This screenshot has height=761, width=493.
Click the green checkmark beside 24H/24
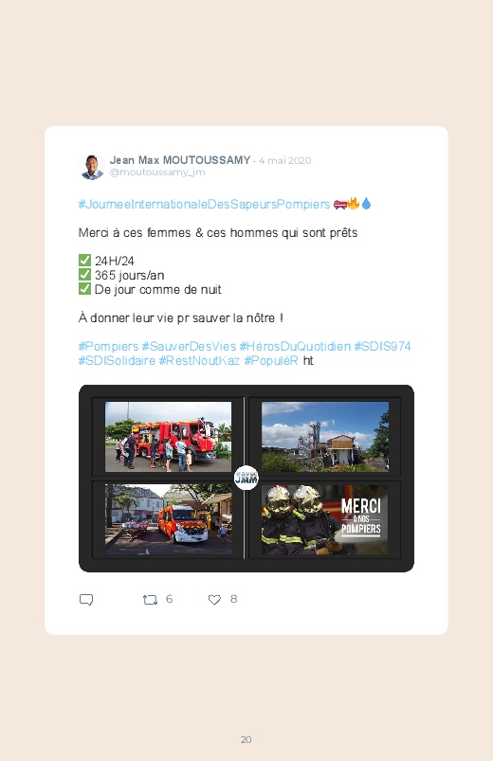pyautogui.click(x=84, y=261)
